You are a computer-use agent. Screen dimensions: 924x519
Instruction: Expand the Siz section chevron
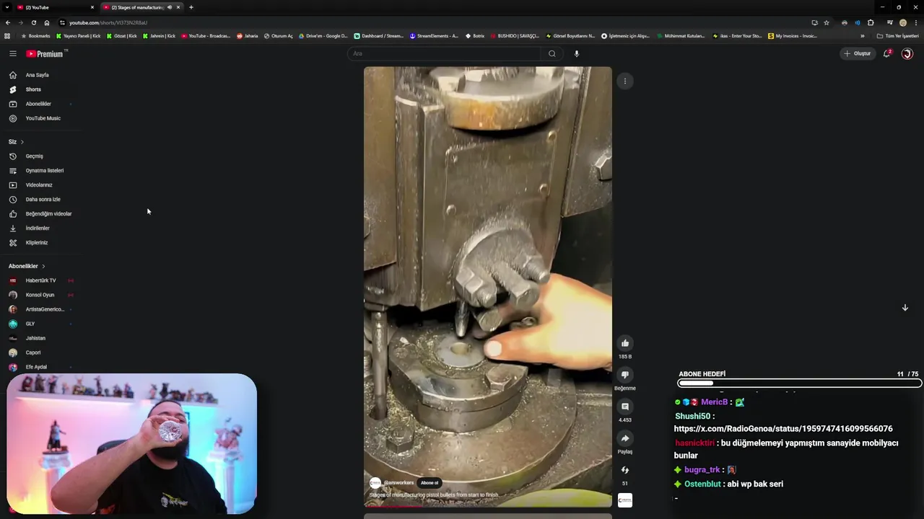click(x=22, y=142)
